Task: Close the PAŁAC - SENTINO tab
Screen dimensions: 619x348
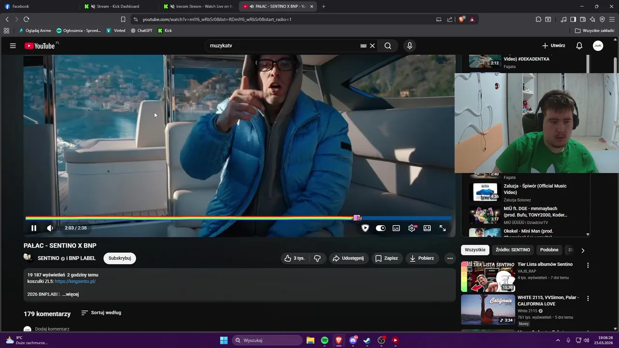Action: coord(312,6)
